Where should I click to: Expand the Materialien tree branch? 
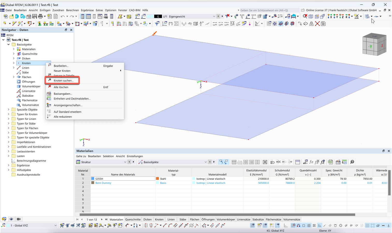[13, 49]
